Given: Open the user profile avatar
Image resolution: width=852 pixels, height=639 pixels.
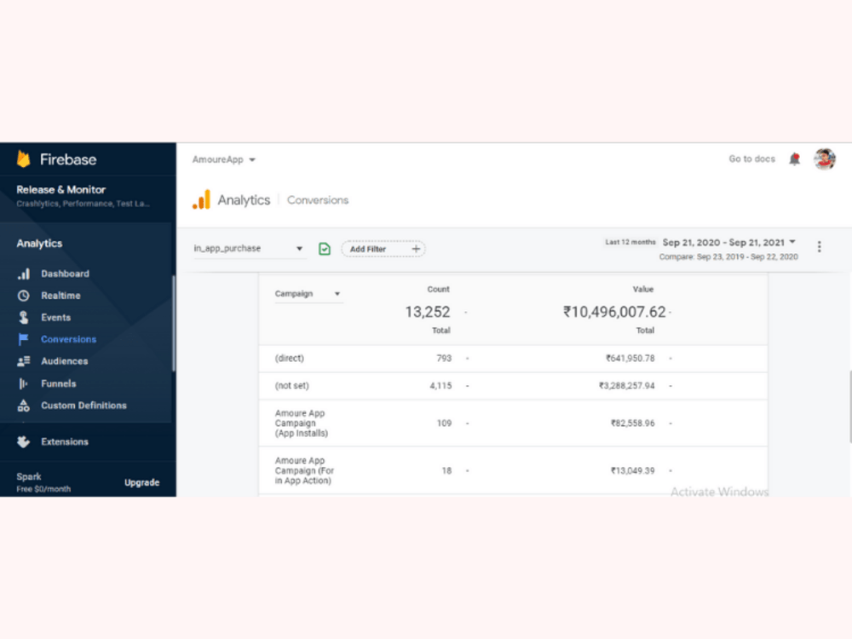Looking at the screenshot, I should click(x=824, y=158).
